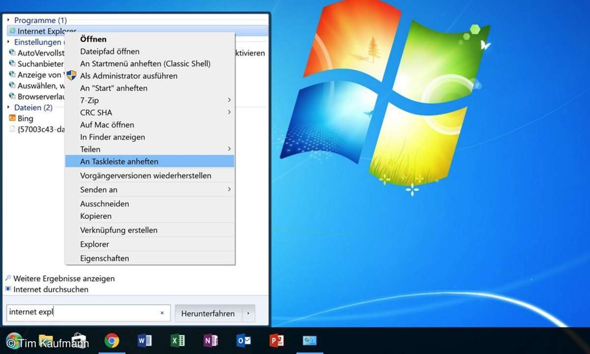Choose Verknüpfung erstellen
The height and width of the screenshot is (354, 590).
point(150,230)
